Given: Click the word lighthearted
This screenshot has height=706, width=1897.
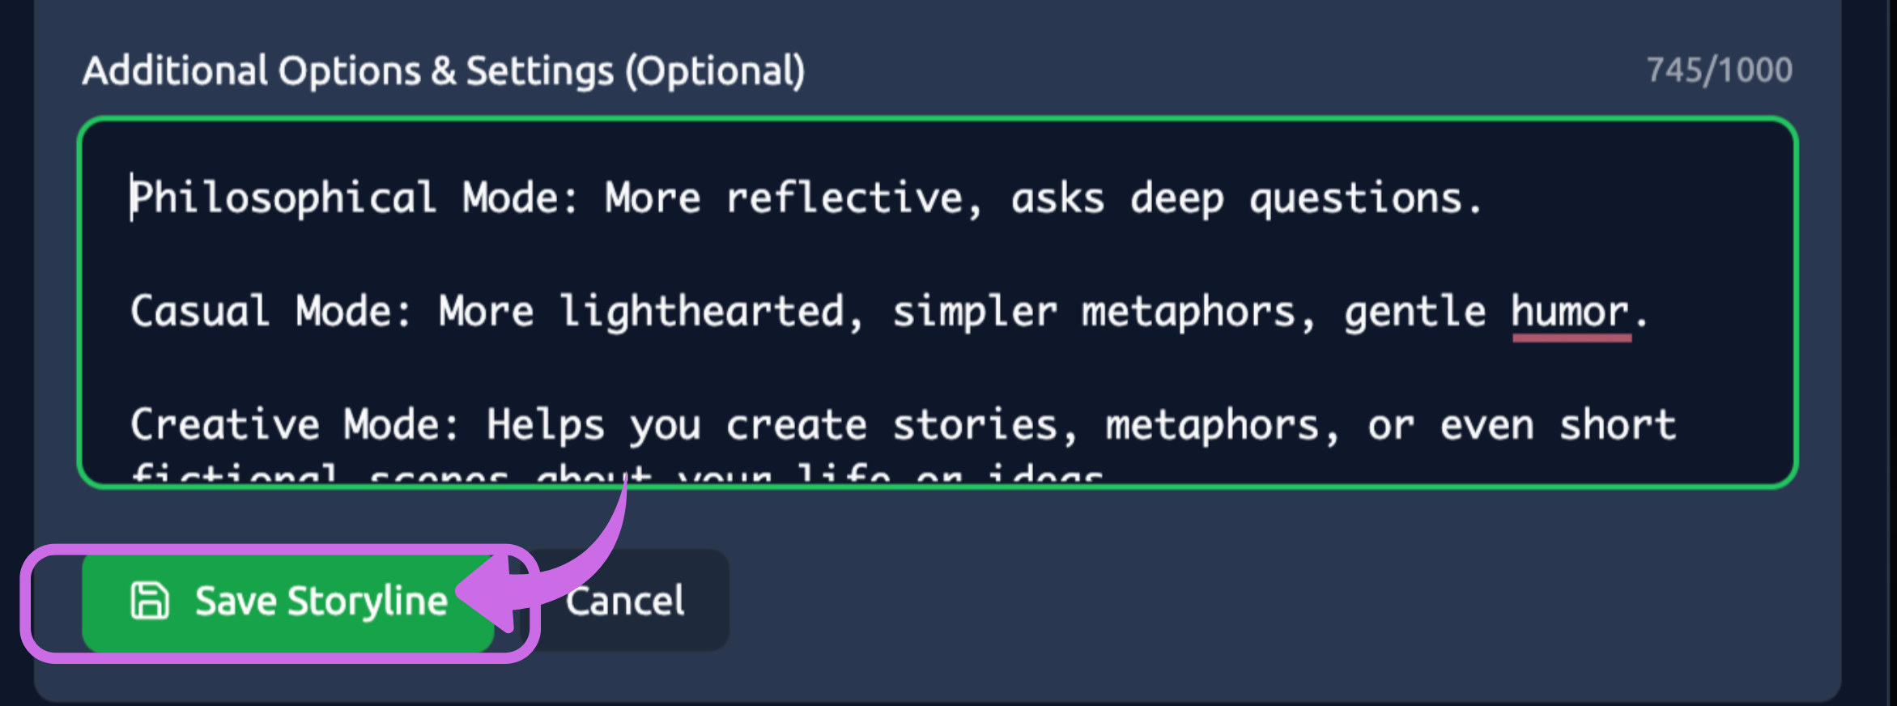Looking at the screenshot, I should 704,311.
